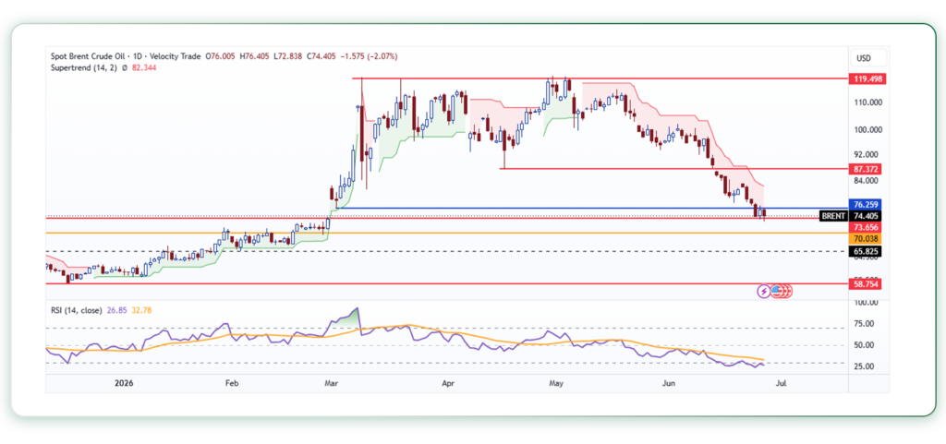Viewport: 946px width, 444px height.
Task: Select the RSI (14, close) indicator legend
Action: (x=77, y=310)
